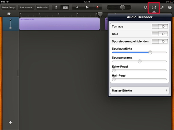Select the purple Audio Recorder region
This screenshot has width=174, height=130.
(60, 24)
